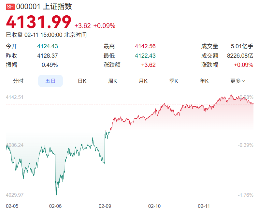Click the 成交额 value 8226.08亿
Screen dimensions: 259x214
[x=240, y=56]
